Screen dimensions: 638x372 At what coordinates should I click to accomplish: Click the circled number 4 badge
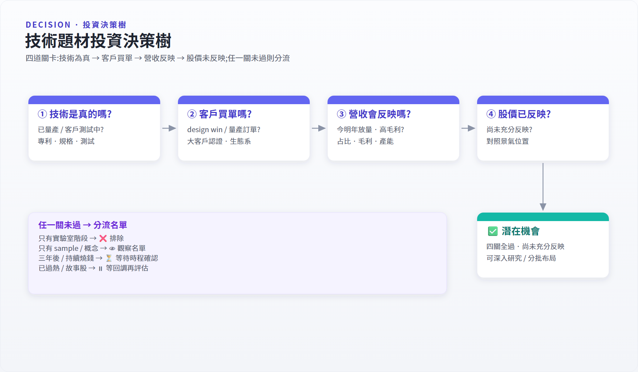tap(491, 114)
